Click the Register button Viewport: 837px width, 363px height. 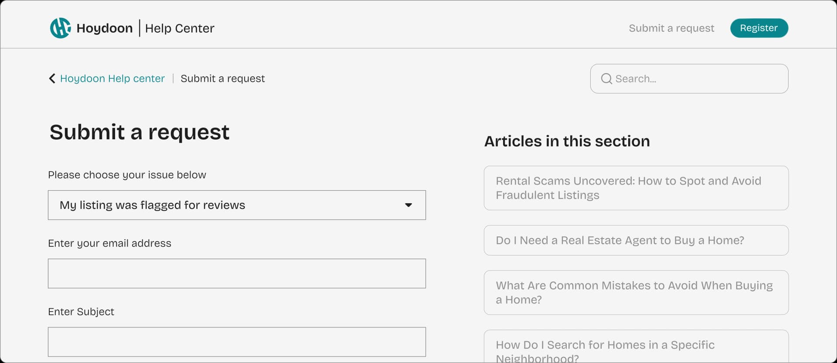click(759, 28)
